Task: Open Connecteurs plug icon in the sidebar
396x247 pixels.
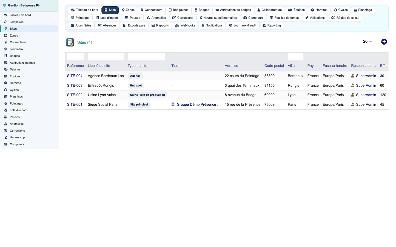Action: pyautogui.click(x=5, y=42)
